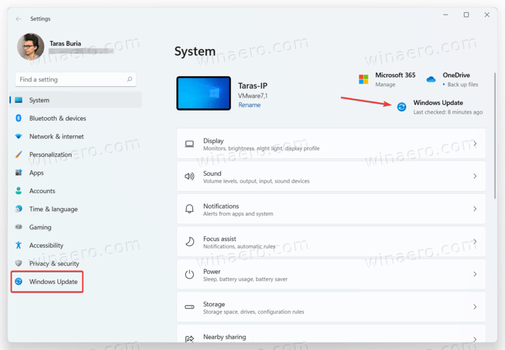
Task: Open the Sound settings row
Action: 331,176
